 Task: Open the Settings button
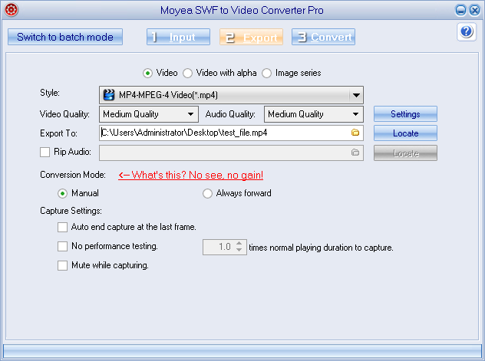coord(405,114)
